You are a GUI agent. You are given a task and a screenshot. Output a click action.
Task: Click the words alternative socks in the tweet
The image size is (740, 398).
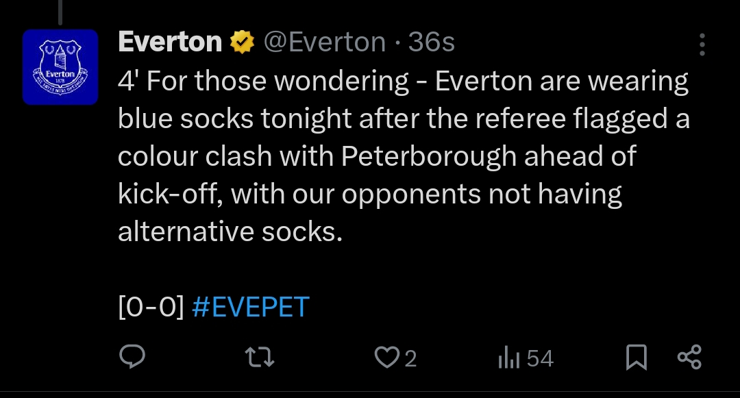point(230,232)
